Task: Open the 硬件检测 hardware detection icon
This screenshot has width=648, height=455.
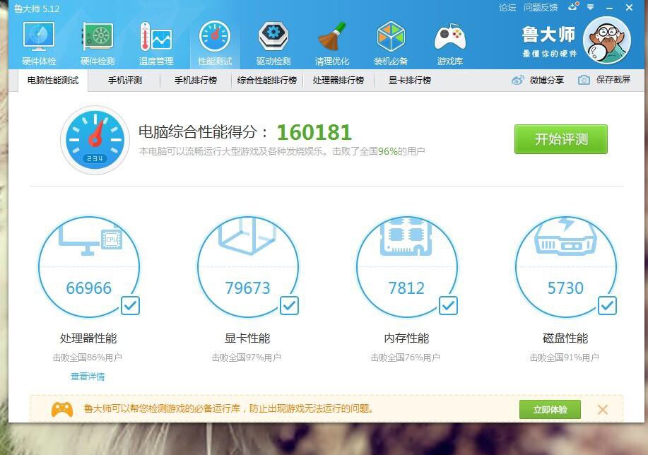Action: click(x=98, y=38)
